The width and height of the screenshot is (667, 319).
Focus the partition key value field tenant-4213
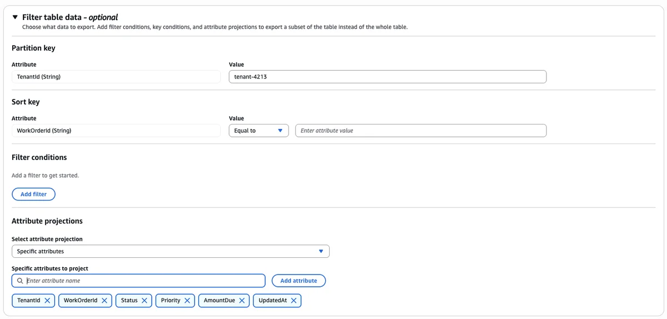387,77
